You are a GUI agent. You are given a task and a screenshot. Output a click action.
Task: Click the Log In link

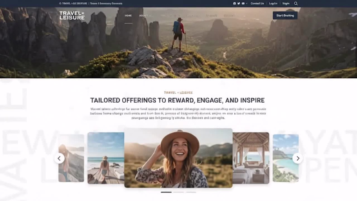coord(273,4)
